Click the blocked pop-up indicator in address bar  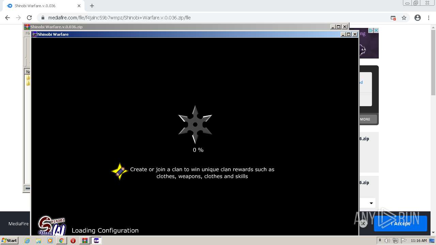click(x=393, y=18)
